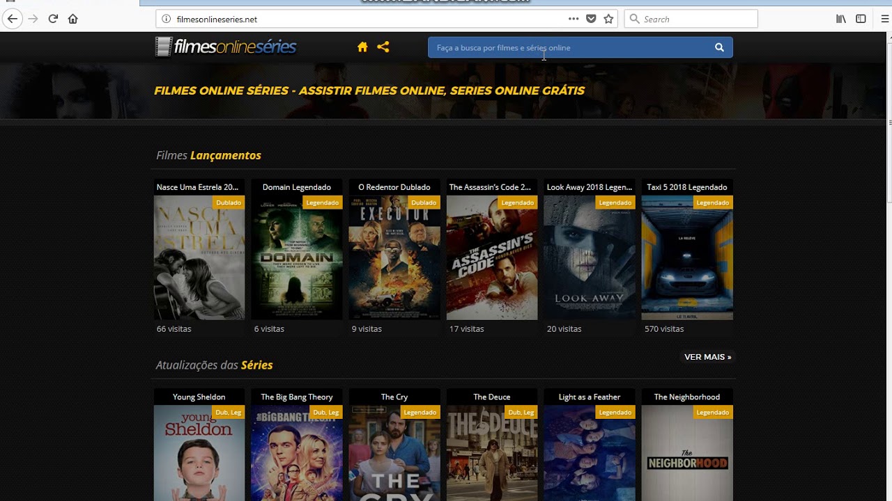Image resolution: width=892 pixels, height=501 pixels.
Task: Select The Neighborhood series poster
Action: (687, 453)
